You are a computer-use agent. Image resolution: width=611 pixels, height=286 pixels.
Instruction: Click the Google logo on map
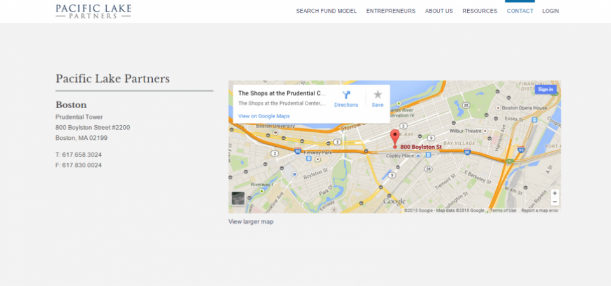[x=395, y=201]
